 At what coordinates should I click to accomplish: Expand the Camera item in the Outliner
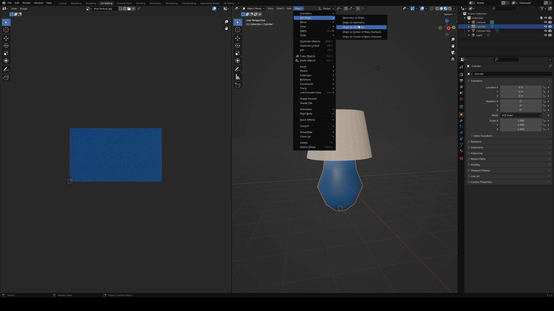(x=469, y=22)
